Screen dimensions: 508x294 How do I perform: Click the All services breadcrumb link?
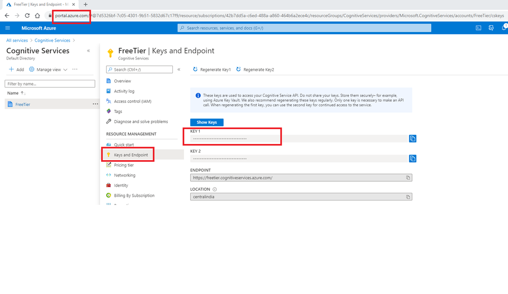pos(17,40)
